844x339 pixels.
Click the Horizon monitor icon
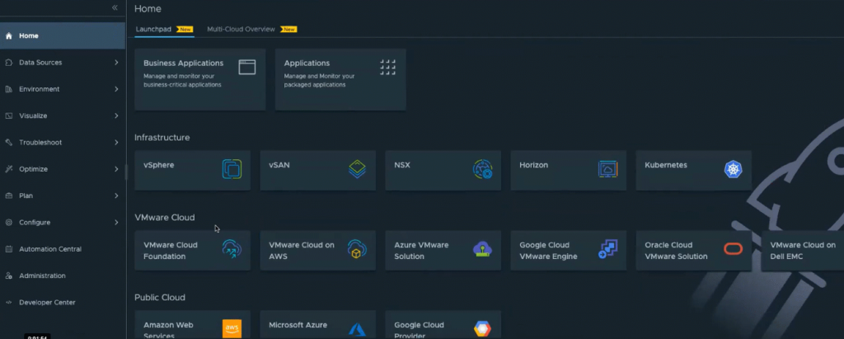pyautogui.click(x=607, y=170)
